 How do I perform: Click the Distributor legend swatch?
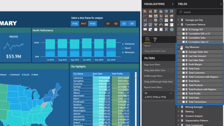(x=123, y=44)
